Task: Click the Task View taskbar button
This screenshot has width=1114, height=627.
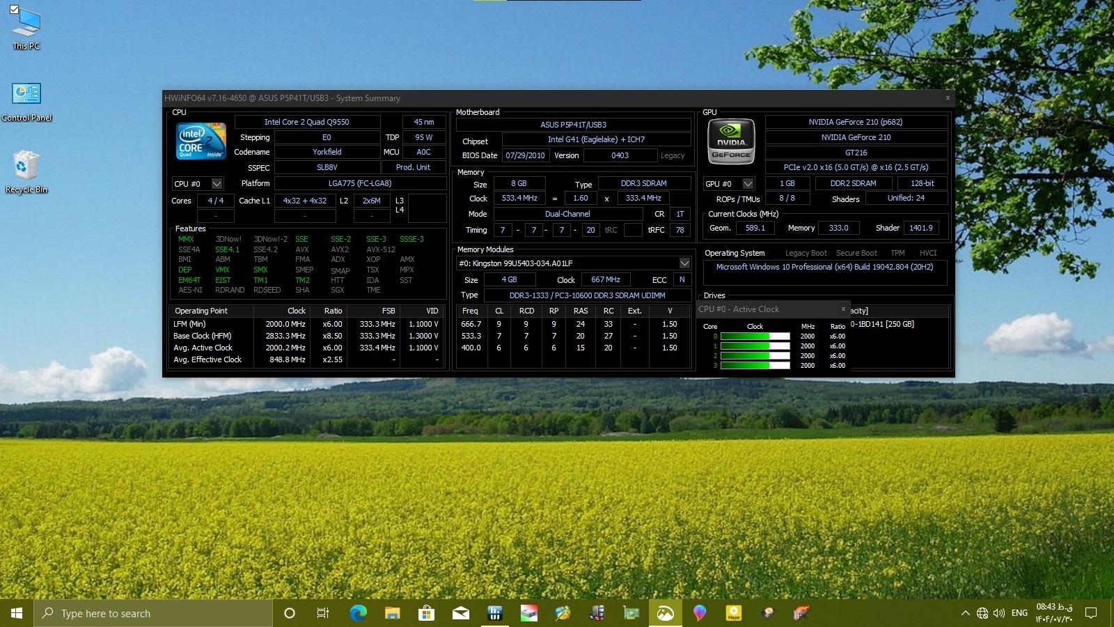Action: point(323,613)
